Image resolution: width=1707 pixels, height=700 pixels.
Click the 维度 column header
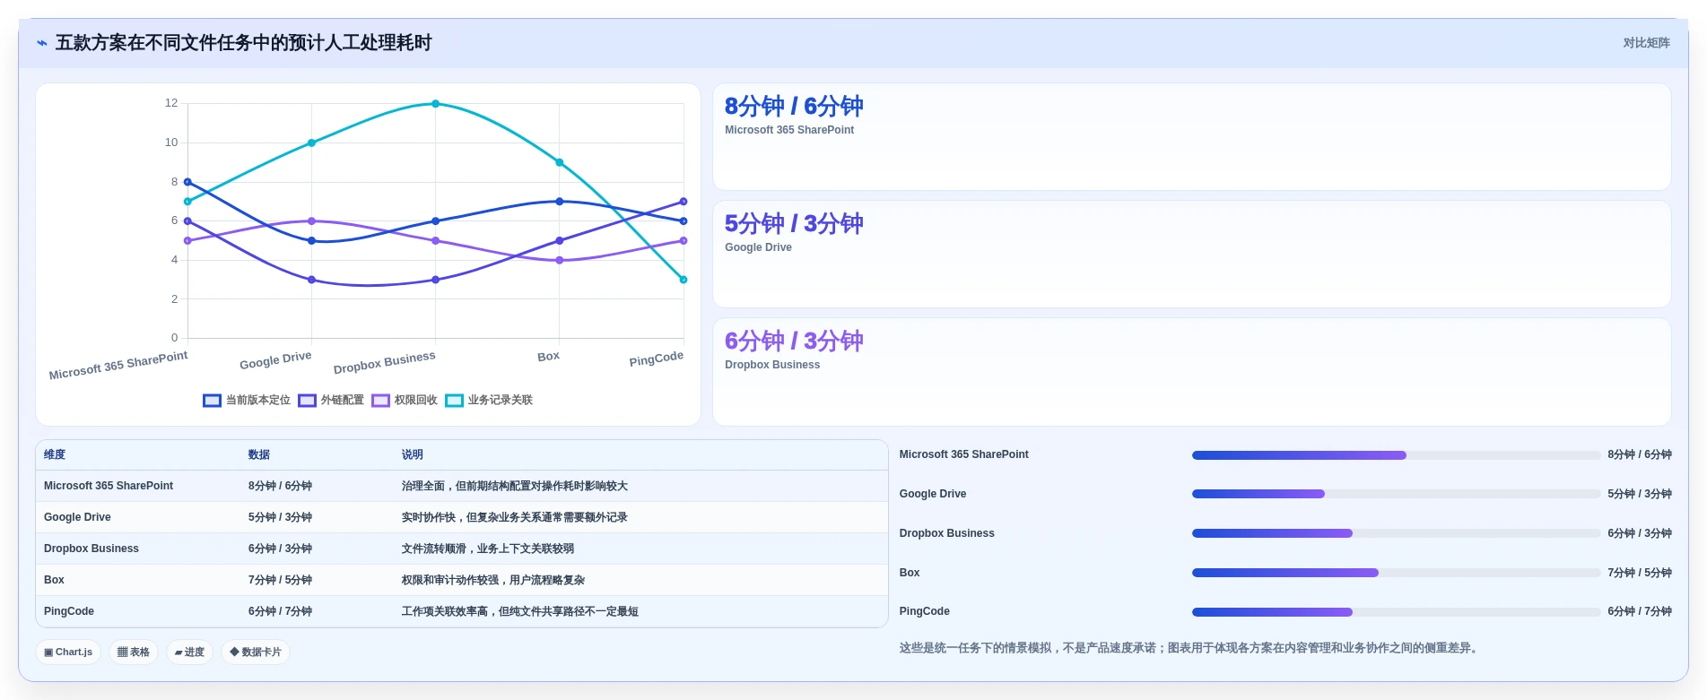(55, 455)
